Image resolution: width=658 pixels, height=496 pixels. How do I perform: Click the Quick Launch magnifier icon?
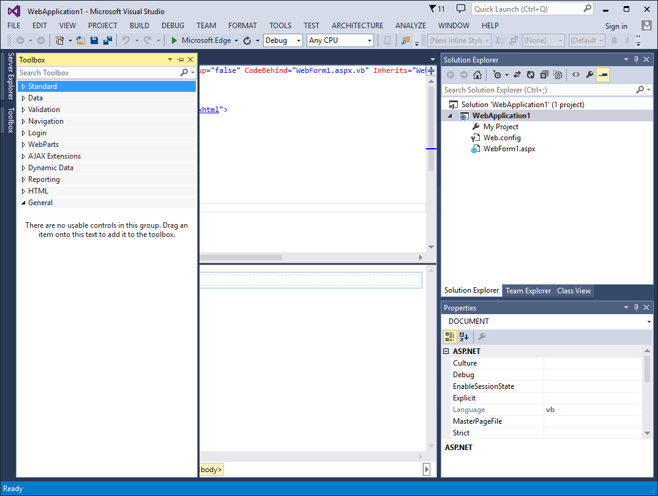(588, 9)
